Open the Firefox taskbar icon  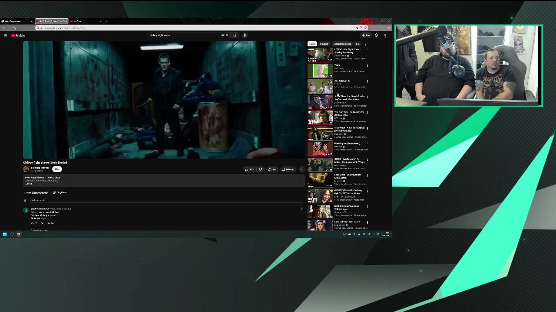click(19, 234)
